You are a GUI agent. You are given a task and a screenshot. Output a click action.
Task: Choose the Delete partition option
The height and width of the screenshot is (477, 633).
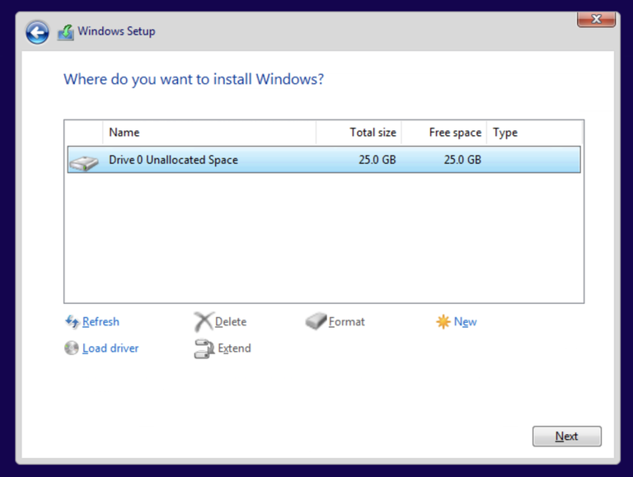point(231,321)
